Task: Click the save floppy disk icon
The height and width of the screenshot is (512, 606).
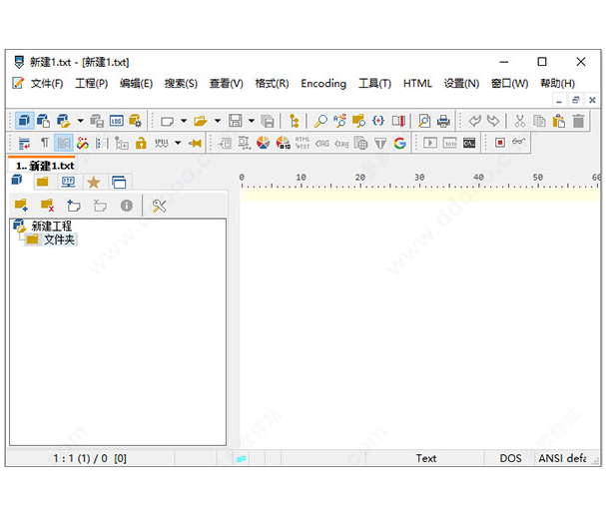Action: click(235, 121)
